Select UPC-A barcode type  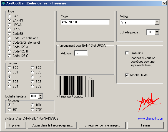click(9, 25)
